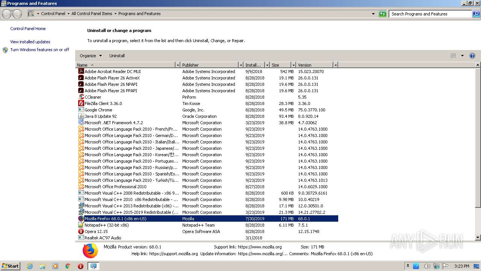481x271 pixels.
Task: Click the Programs and Features taskbar button
Action: [93, 266]
